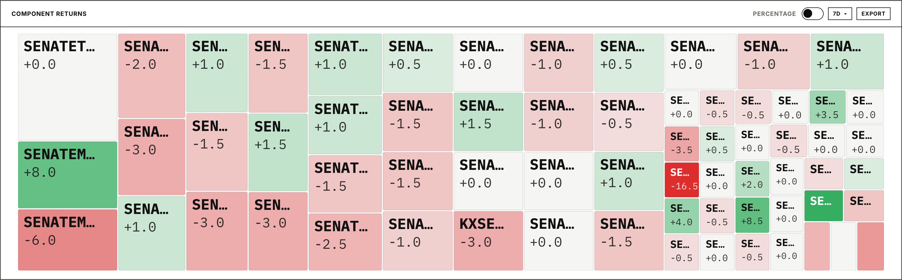Select the KXSE tile showing -3.0
Viewport: 902px width, 280px height.
click(488, 241)
